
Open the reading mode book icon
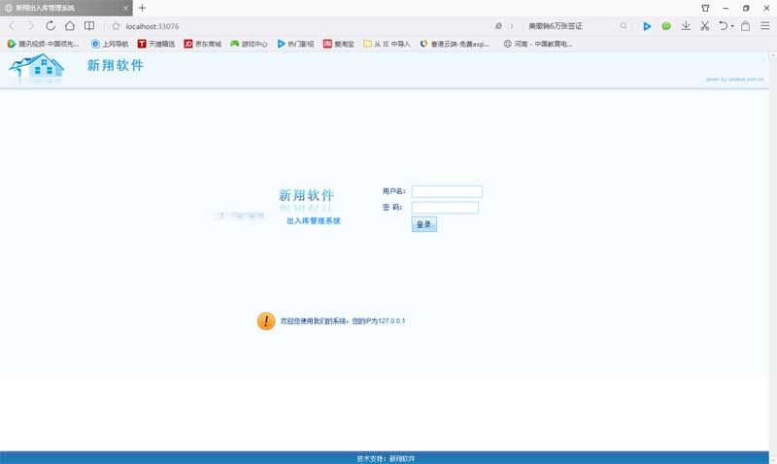pyautogui.click(x=89, y=26)
